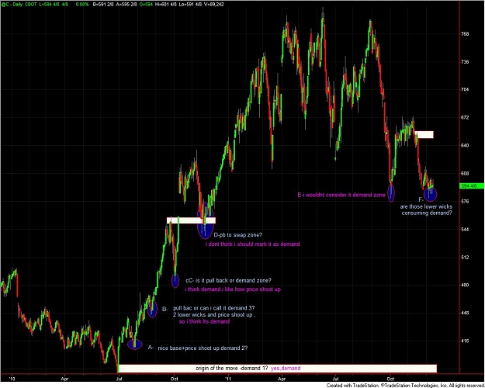
Task: Click the Lo=591 4/8 low value
Action: (189, 5)
